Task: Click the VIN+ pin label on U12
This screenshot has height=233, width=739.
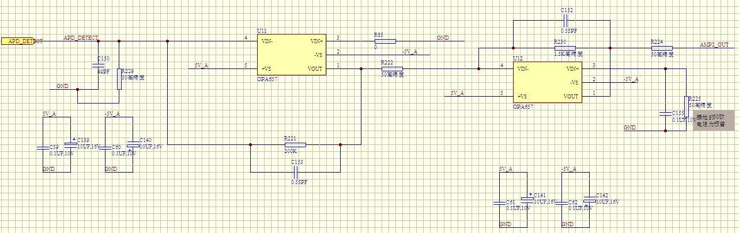Action: click(573, 69)
